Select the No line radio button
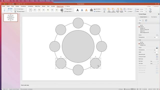 pyautogui.click(x=139, y=42)
